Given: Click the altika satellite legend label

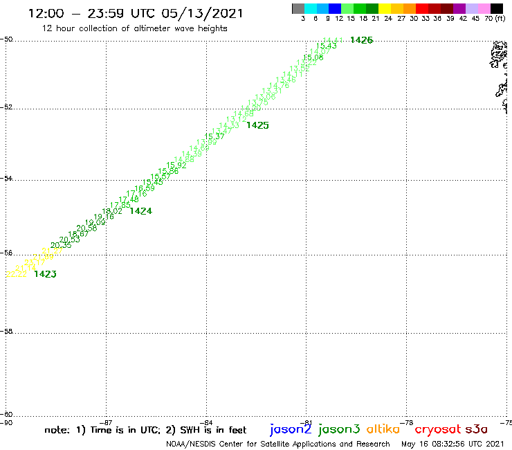Looking at the screenshot, I should 383,429.
